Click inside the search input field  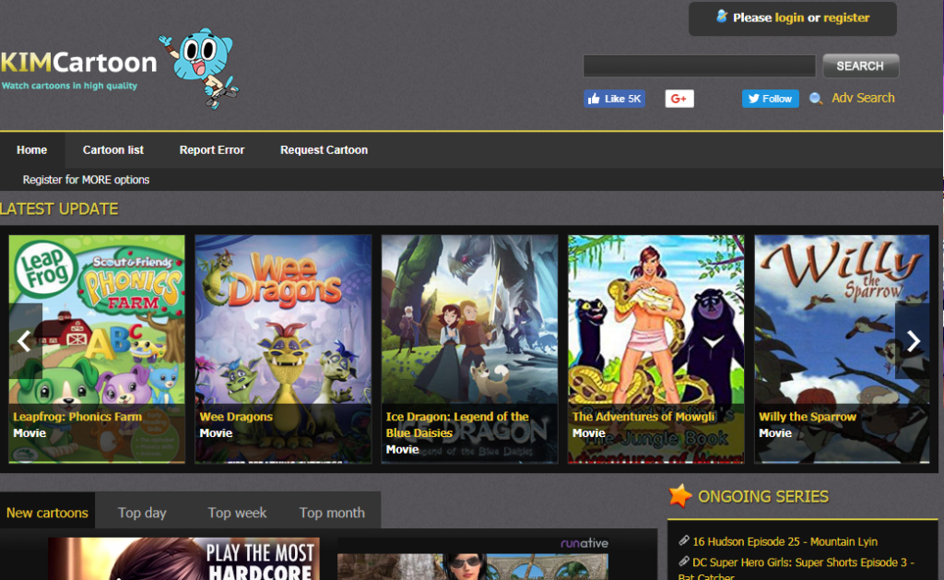click(x=698, y=65)
